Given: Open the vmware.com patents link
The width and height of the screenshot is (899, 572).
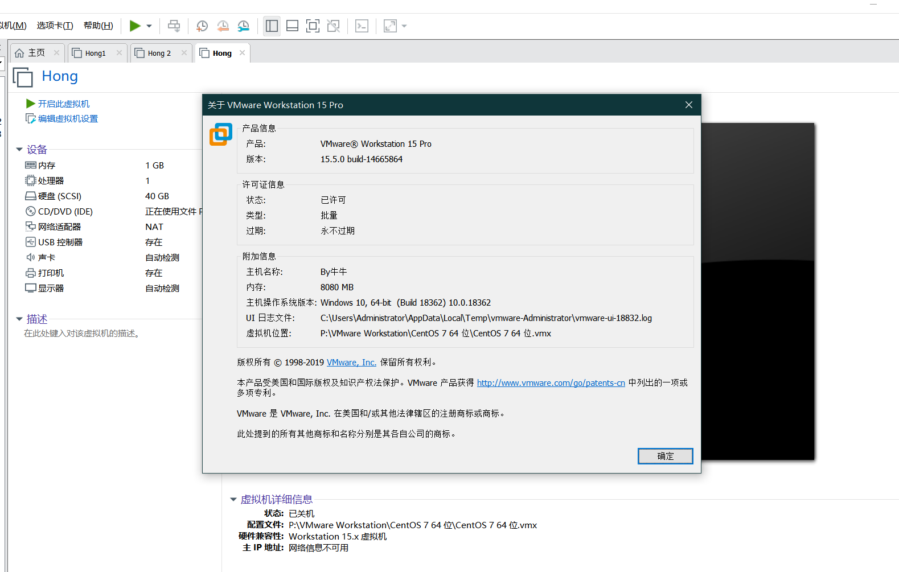Looking at the screenshot, I should pyautogui.click(x=551, y=383).
